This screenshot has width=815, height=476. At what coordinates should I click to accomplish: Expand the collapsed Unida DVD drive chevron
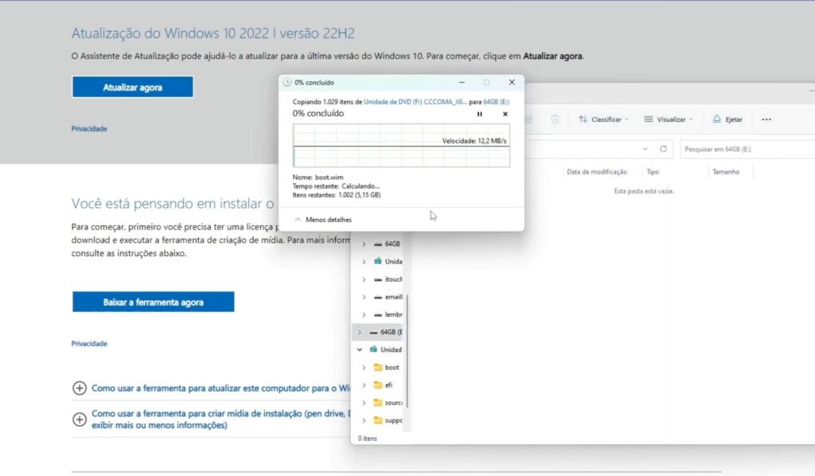pyautogui.click(x=364, y=261)
